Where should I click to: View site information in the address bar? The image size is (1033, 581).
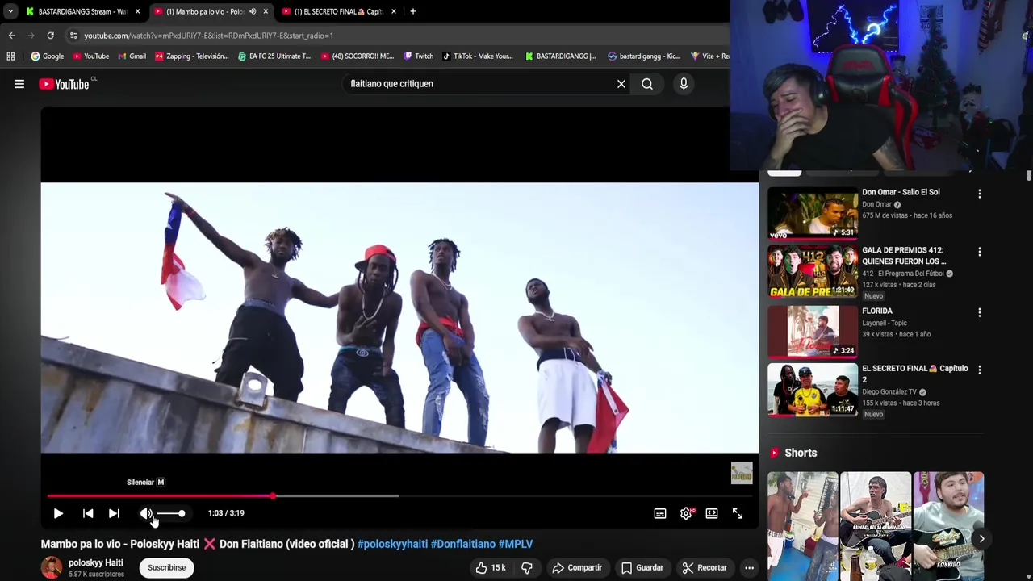(73, 36)
